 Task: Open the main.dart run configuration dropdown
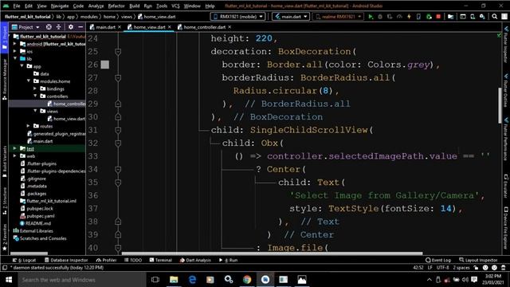pyautogui.click(x=291, y=17)
